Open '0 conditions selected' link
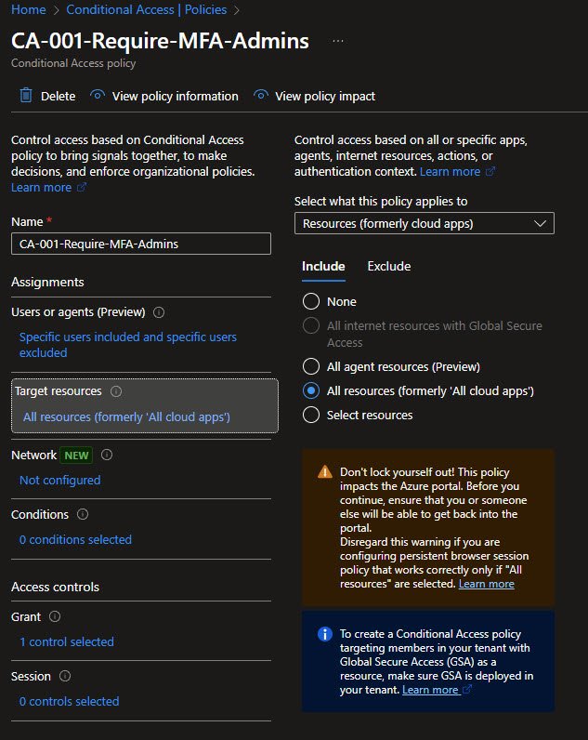Viewport: 588px width, 740px height. click(75, 539)
